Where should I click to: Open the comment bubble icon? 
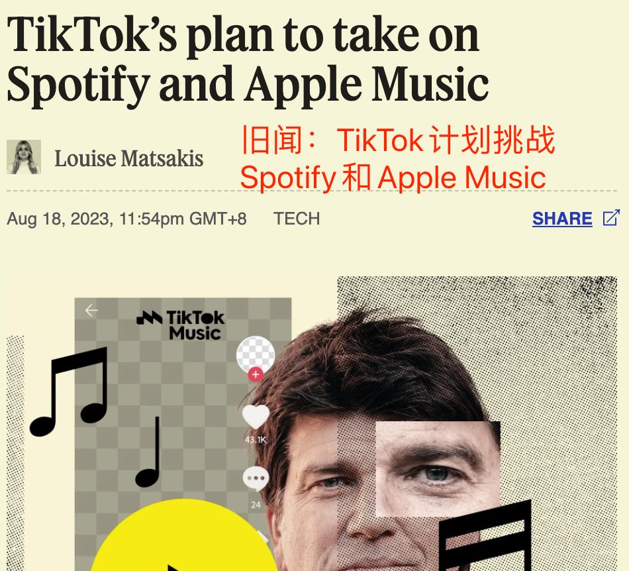click(256, 478)
